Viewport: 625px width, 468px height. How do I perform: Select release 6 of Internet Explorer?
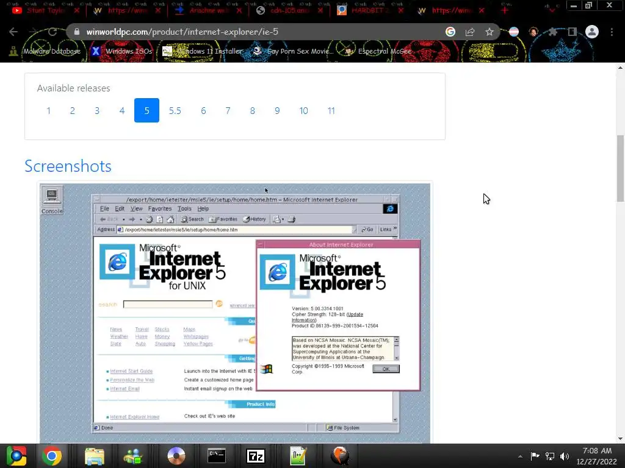point(203,111)
